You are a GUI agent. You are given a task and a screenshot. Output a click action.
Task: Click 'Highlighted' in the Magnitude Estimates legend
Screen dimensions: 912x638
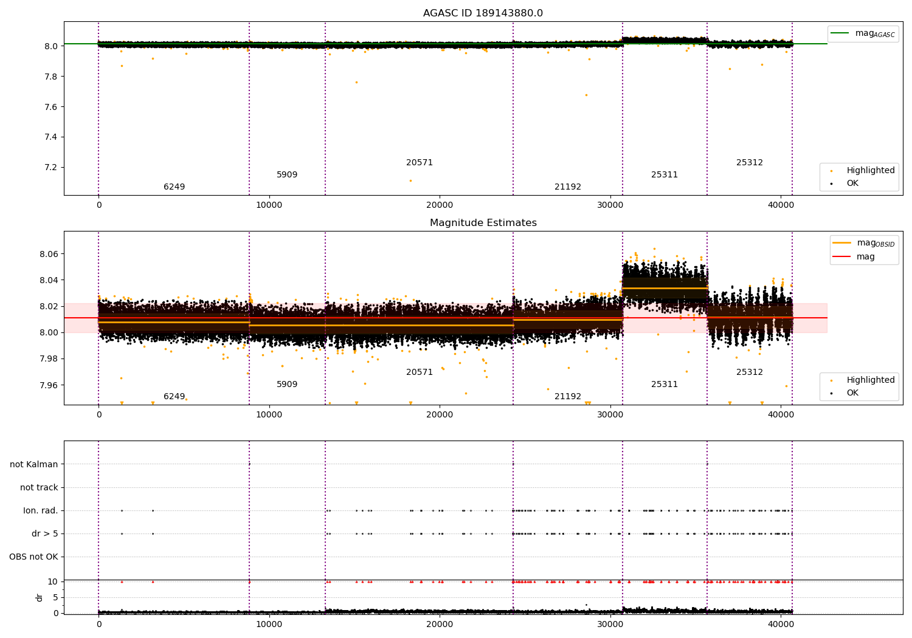[x=870, y=380]
